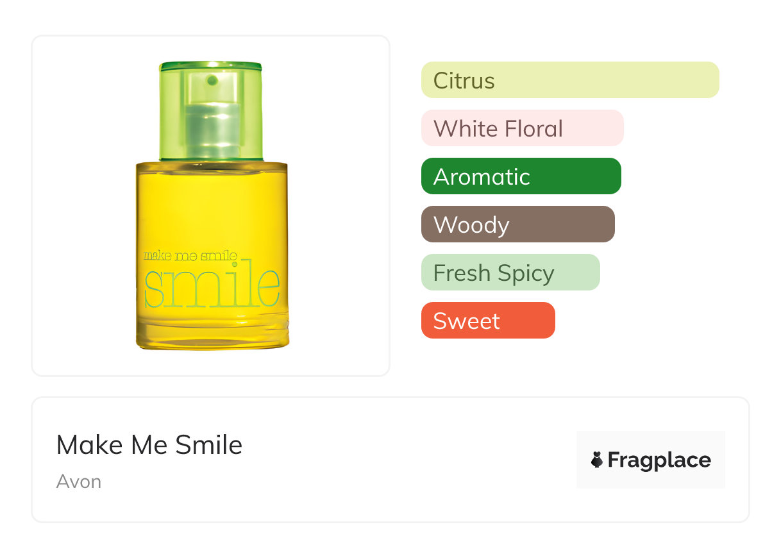The image size is (781, 554).
Task: Choose the Fresh Spicy accord bar
Action: 510,273
